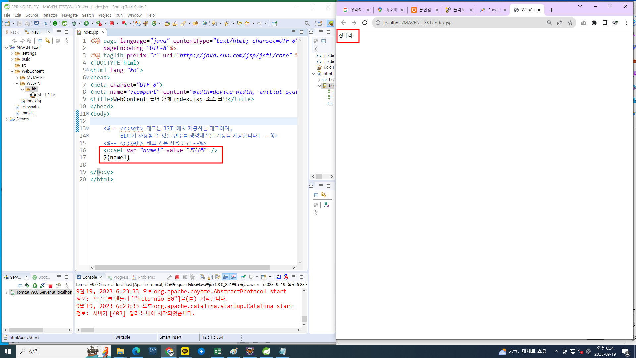The image size is (636, 358).
Task: Click the Open Web Browser globe icon
Action: pos(205,23)
